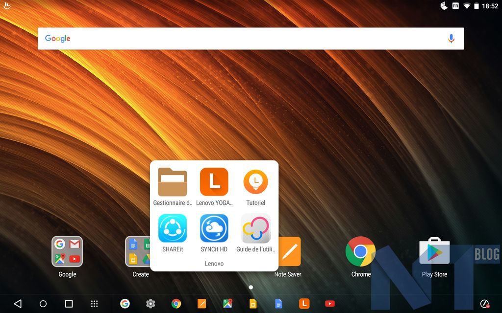Launch SHAREit from the Lenovo folder
This screenshot has height=313, width=502.
point(173,228)
